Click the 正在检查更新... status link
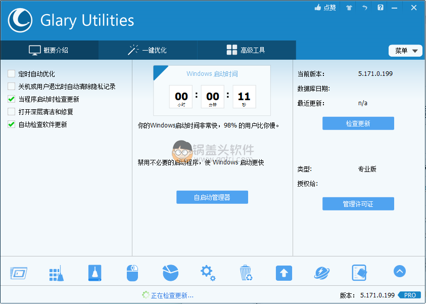The height and width of the screenshot is (304, 426). click(172, 295)
